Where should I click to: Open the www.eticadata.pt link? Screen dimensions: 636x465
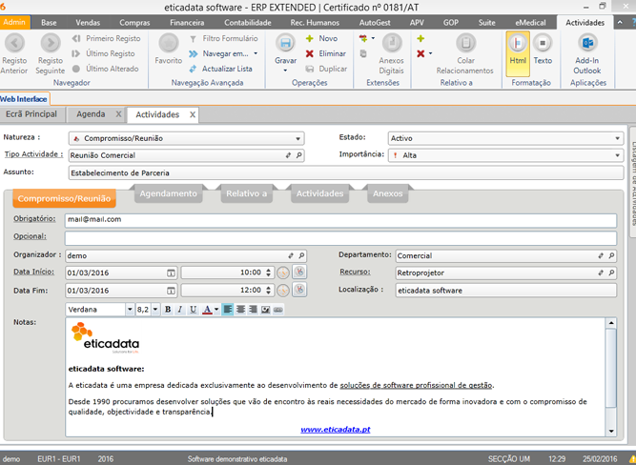tap(335, 430)
